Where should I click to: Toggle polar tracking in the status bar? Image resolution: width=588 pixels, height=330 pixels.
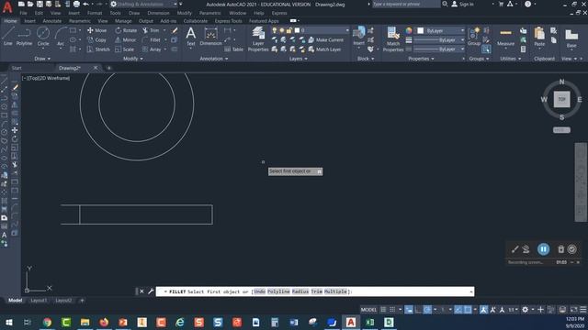(x=427, y=310)
